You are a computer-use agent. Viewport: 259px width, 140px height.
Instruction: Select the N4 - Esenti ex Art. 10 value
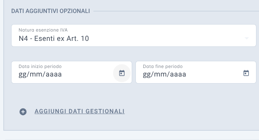tap(54, 39)
